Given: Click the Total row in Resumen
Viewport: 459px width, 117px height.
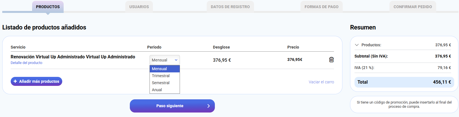Looking at the screenshot, I should (404, 82).
